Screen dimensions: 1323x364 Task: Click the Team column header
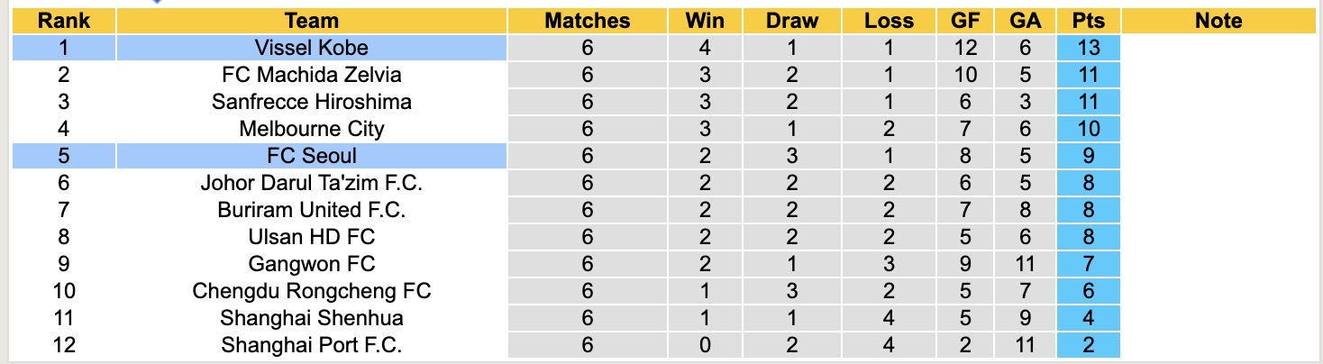(x=311, y=21)
